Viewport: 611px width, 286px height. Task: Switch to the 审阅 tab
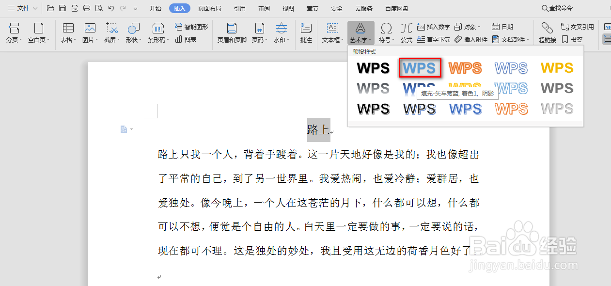pos(264,8)
